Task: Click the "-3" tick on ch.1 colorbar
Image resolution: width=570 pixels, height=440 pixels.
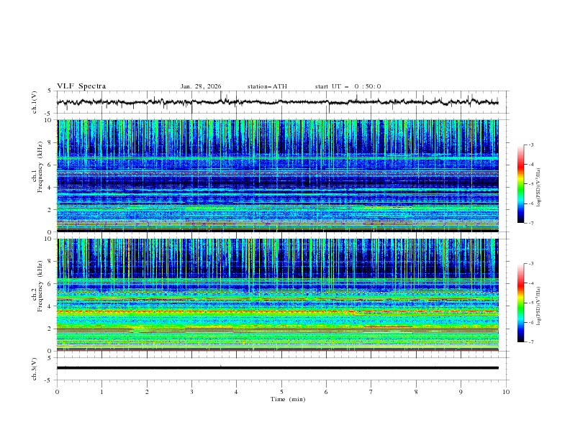Action: click(x=531, y=145)
